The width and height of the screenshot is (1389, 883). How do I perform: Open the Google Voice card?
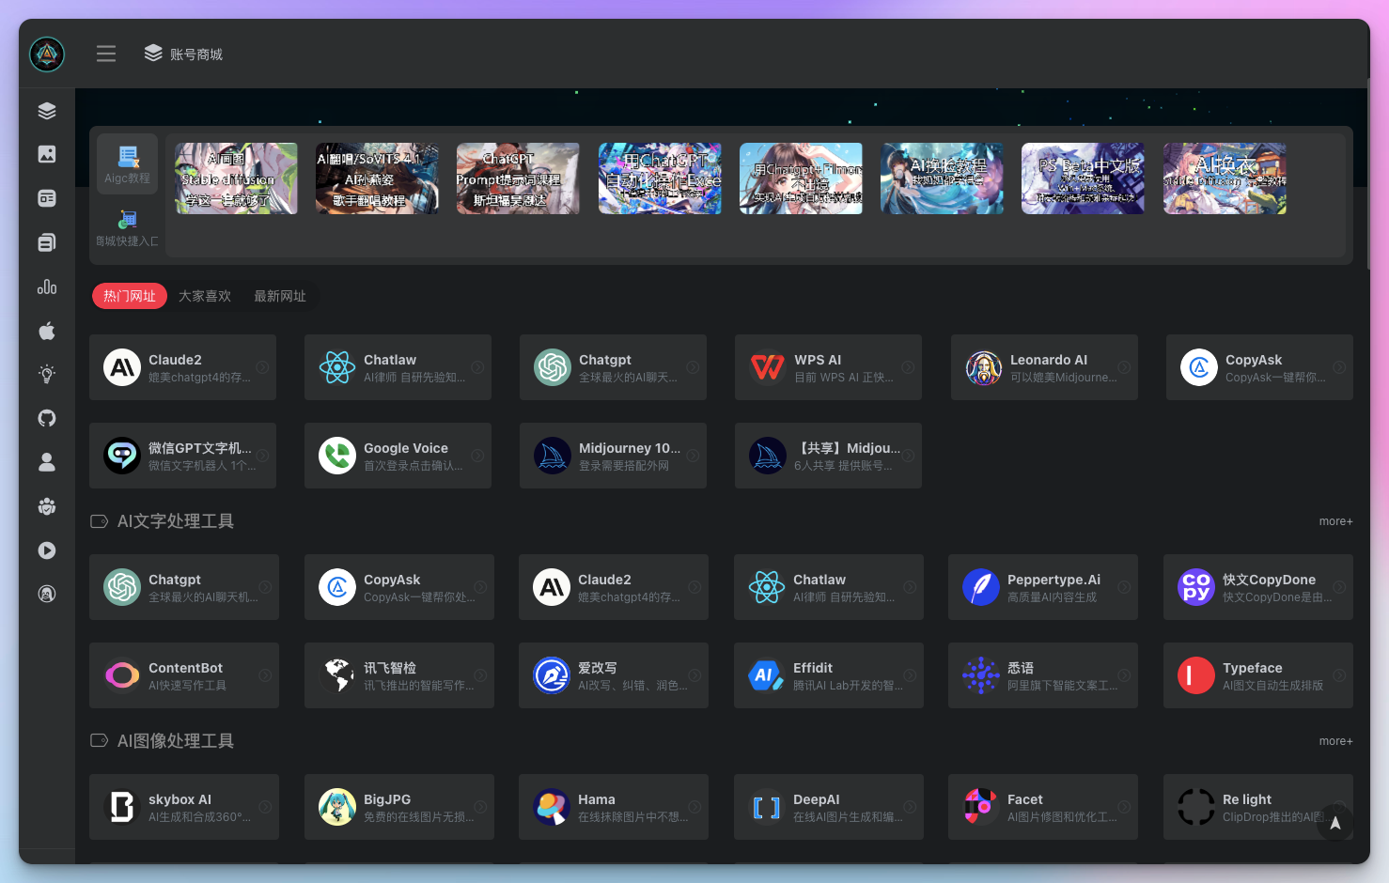(x=398, y=456)
